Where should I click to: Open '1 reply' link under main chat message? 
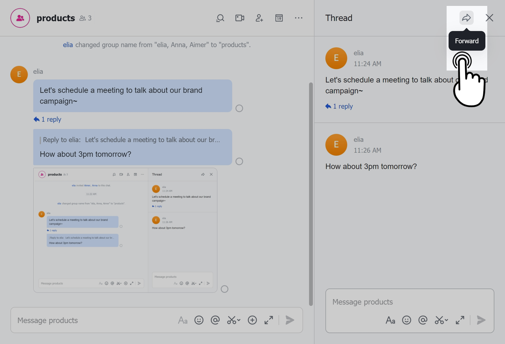(48, 119)
